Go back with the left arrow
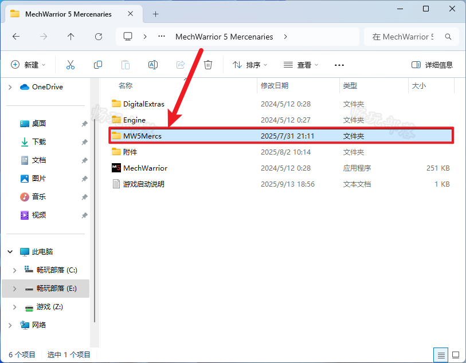This screenshot has width=466, height=363. (x=16, y=37)
